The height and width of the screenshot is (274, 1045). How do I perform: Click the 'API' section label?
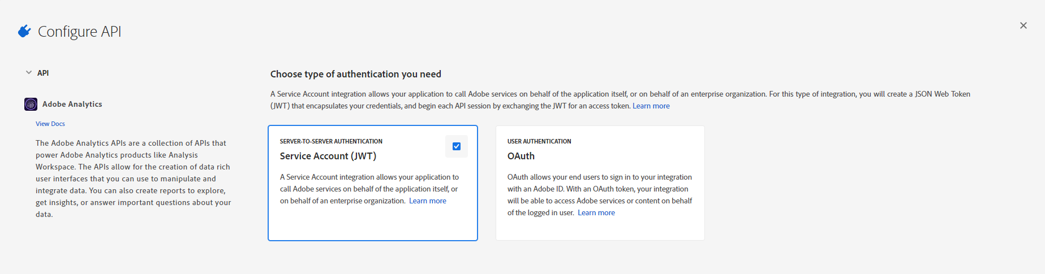point(43,73)
